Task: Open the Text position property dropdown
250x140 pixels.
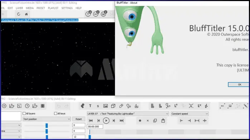Action: click(x=47, y=119)
